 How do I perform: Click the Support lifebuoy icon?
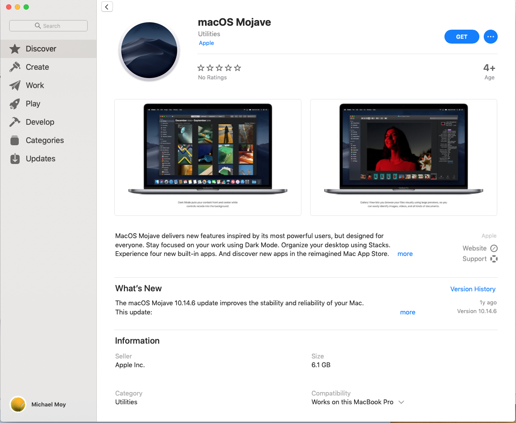click(494, 259)
